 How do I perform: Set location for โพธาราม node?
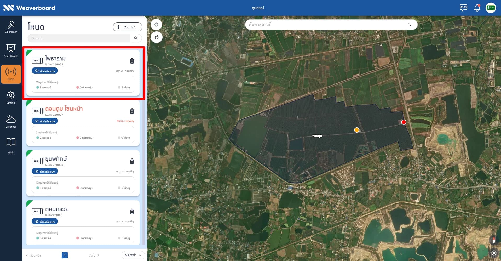pos(45,71)
